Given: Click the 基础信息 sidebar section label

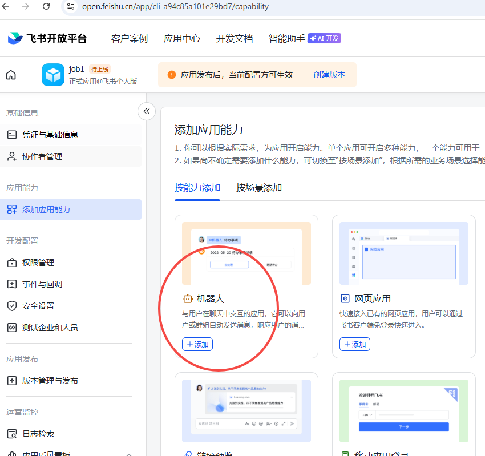Looking at the screenshot, I should click(x=22, y=113).
